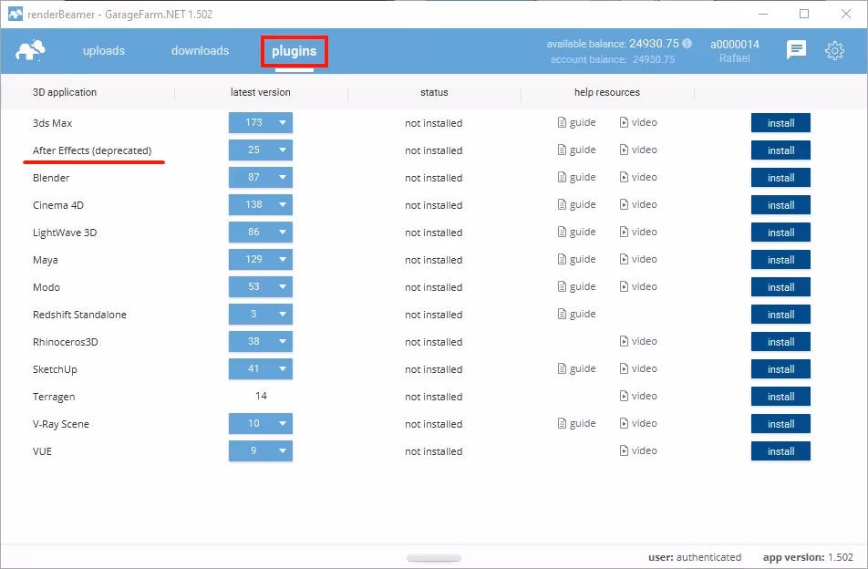The image size is (868, 569).
Task: Play the Maya video tutorial
Action: pyautogui.click(x=638, y=259)
